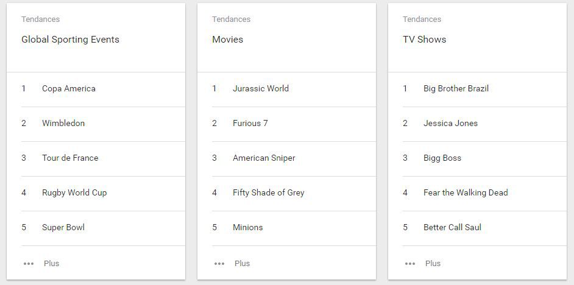
Task: Click the three-dots icon under Movies list
Action: [x=219, y=264]
